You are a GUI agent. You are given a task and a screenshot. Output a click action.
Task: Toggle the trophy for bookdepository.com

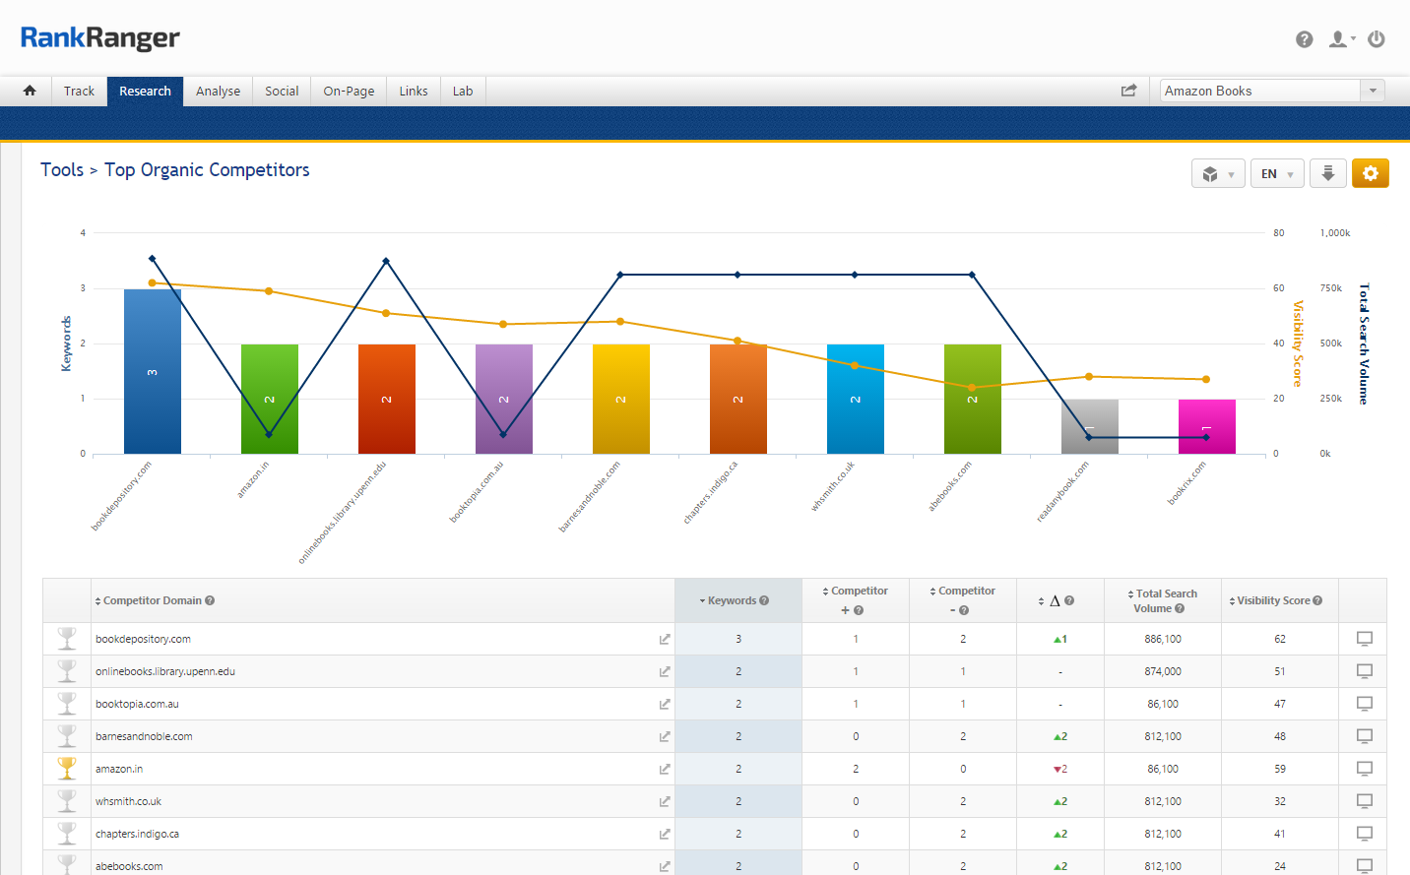click(67, 639)
